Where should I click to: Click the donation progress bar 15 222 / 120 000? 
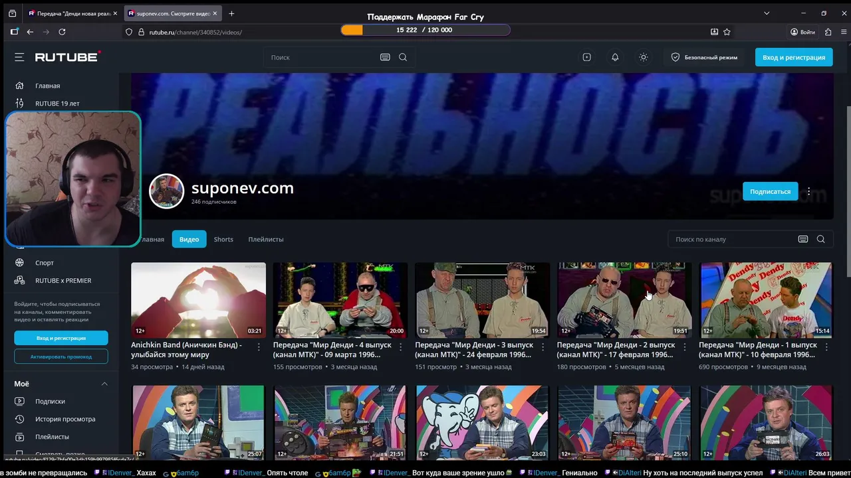point(425,30)
